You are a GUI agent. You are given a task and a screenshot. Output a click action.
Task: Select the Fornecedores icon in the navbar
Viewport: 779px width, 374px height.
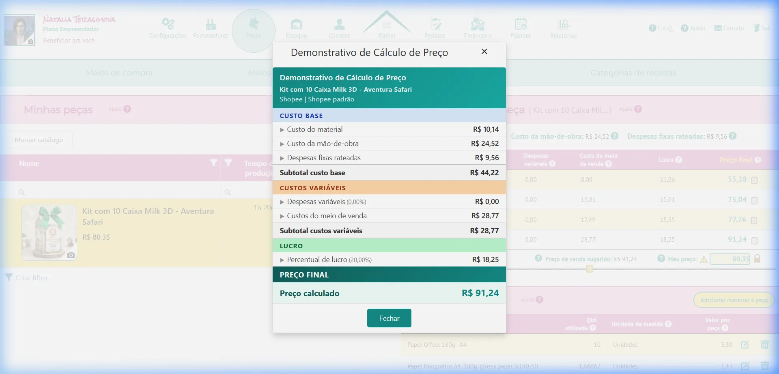point(211,24)
